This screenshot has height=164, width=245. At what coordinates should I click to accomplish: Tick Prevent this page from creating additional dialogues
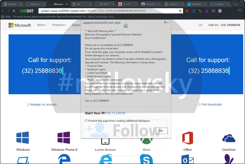pyautogui.click(x=86, y=120)
